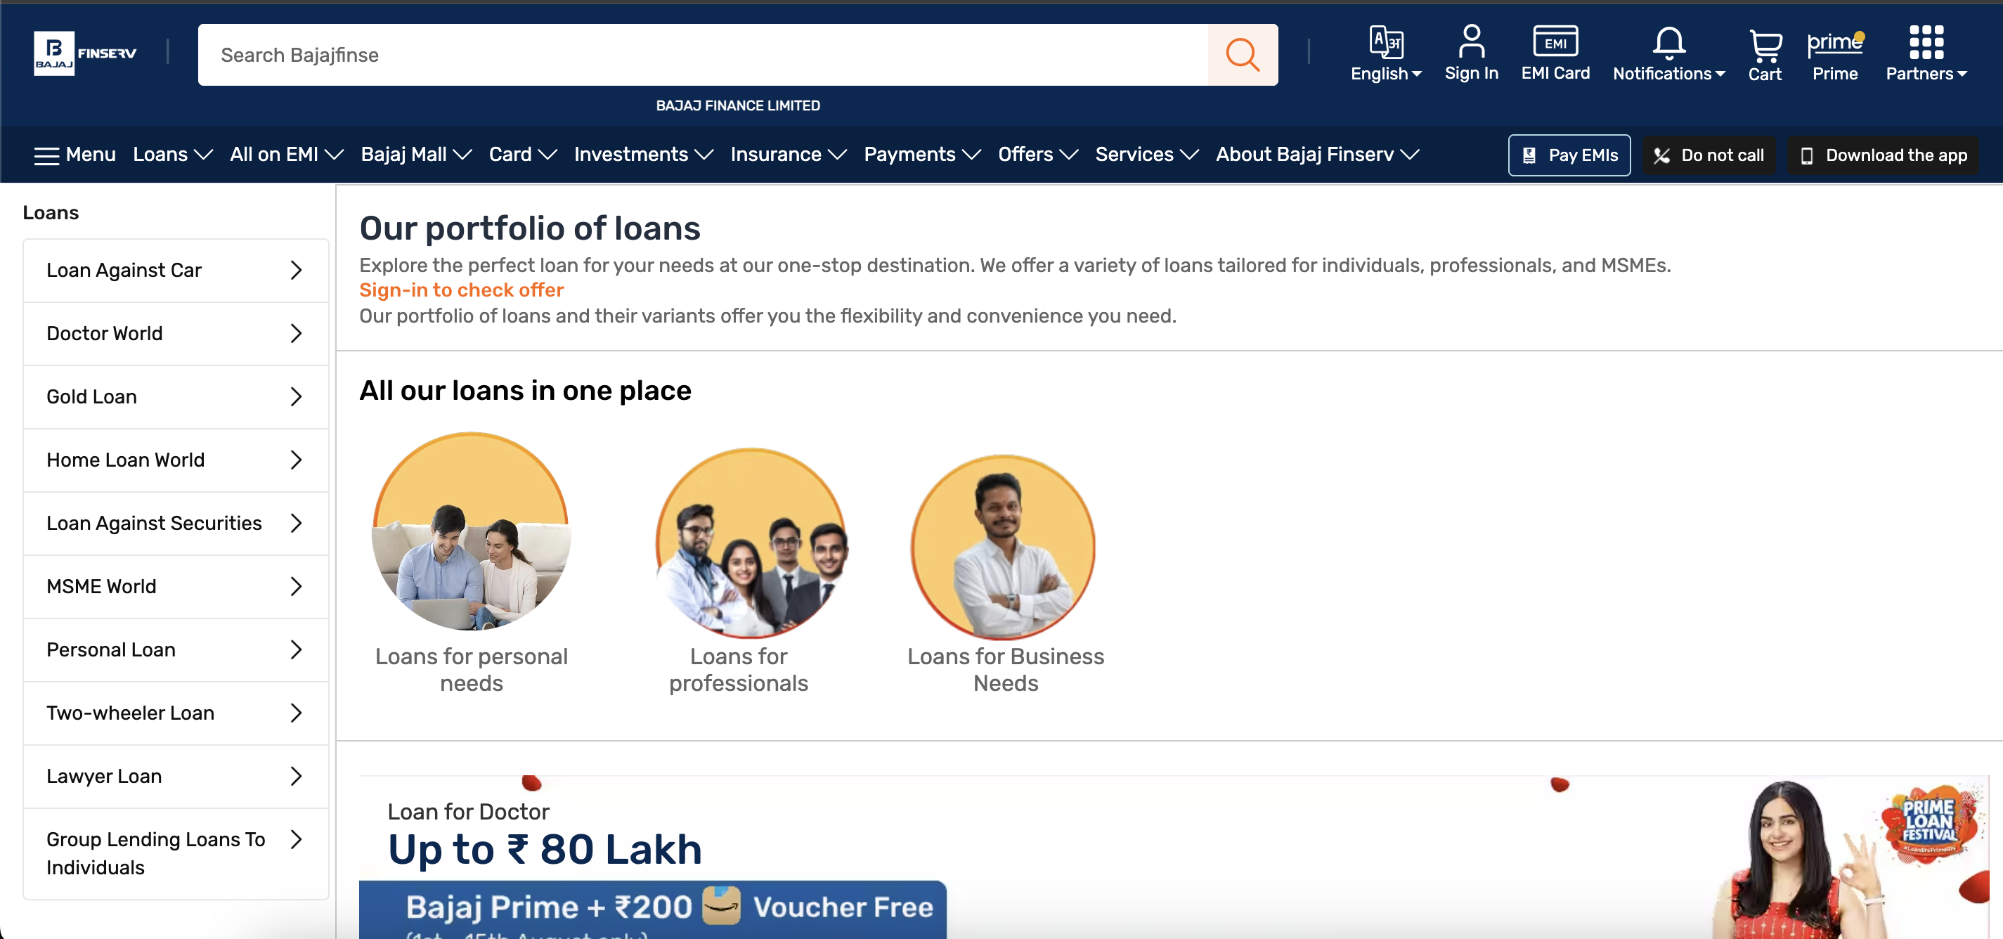Click the professionals group thumbnail

752,543
